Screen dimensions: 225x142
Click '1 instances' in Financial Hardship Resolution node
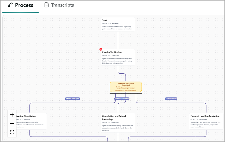click(x=203, y=119)
